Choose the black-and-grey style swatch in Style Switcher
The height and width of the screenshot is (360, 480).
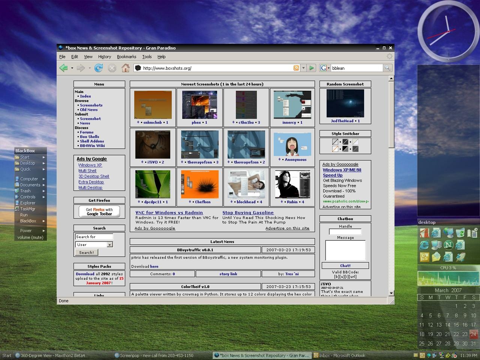pos(345,149)
